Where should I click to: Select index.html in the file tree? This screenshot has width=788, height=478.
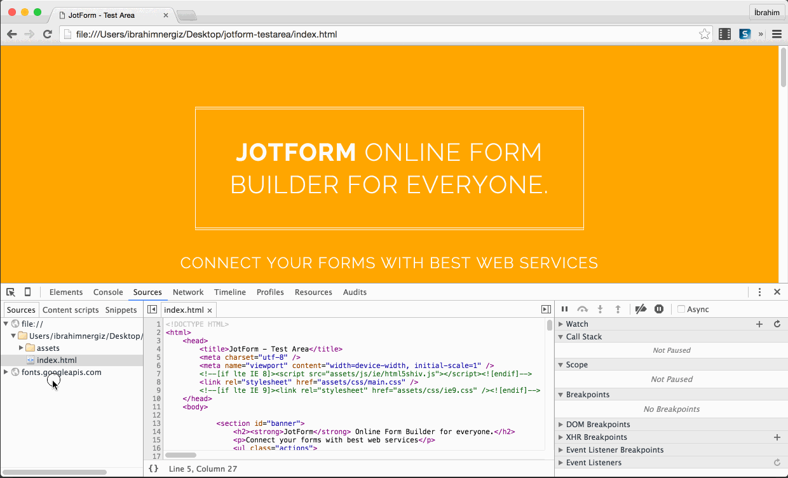(x=71, y=360)
